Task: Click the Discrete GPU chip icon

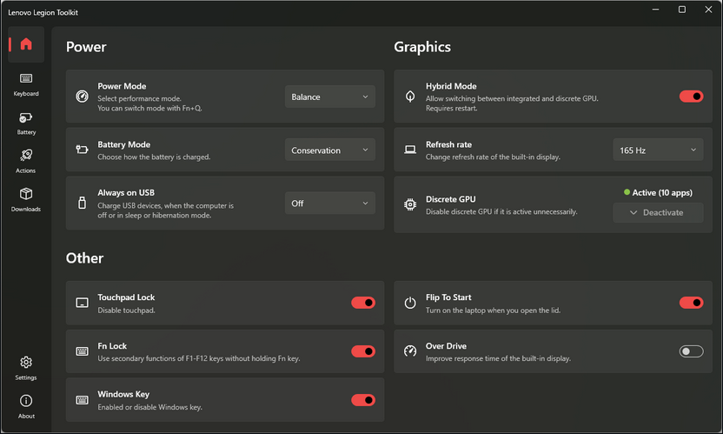Action: [410, 204]
